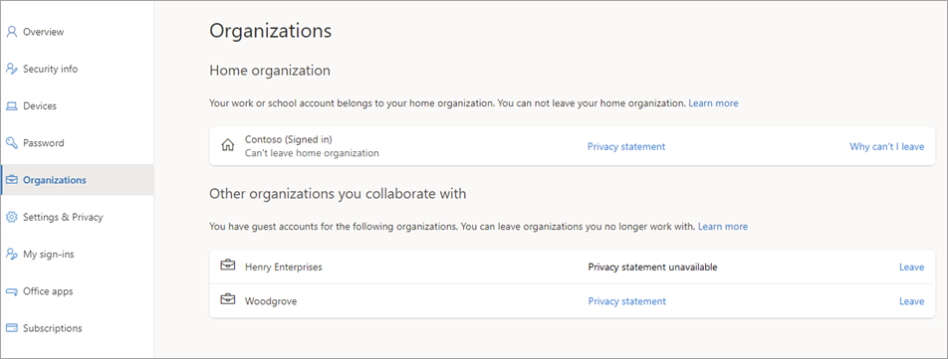Image resolution: width=948 pixels, height=359 pixels.
Task: Click the home icon beside Contoso
Action: click(x=228, y=146)
